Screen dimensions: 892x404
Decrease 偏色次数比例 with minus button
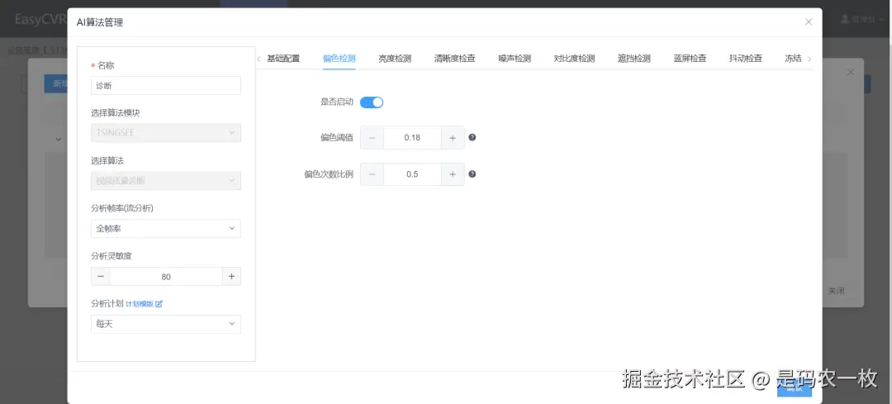coord(372,174)
